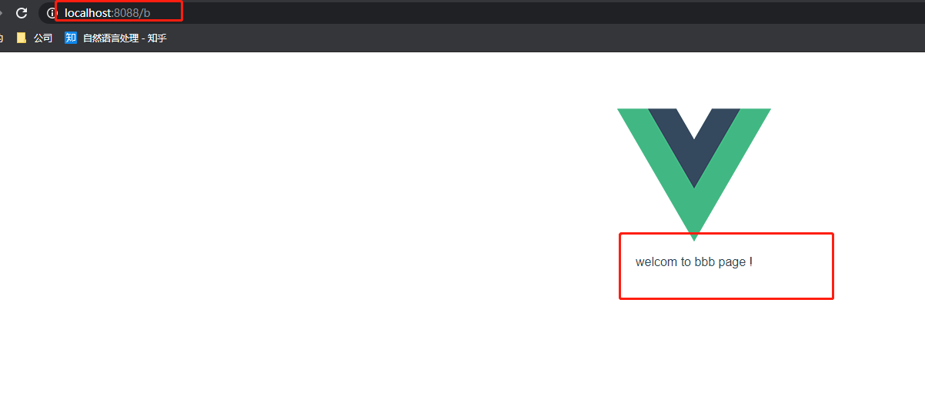Click the forward navigation arrow

[x=2, y=13]
